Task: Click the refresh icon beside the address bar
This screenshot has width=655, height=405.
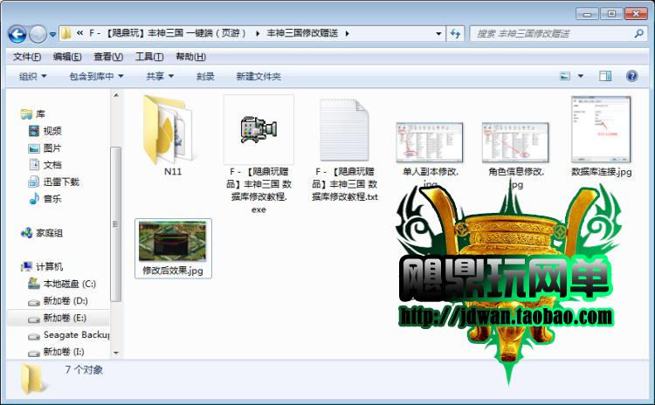Action: [x=455, y=34]
